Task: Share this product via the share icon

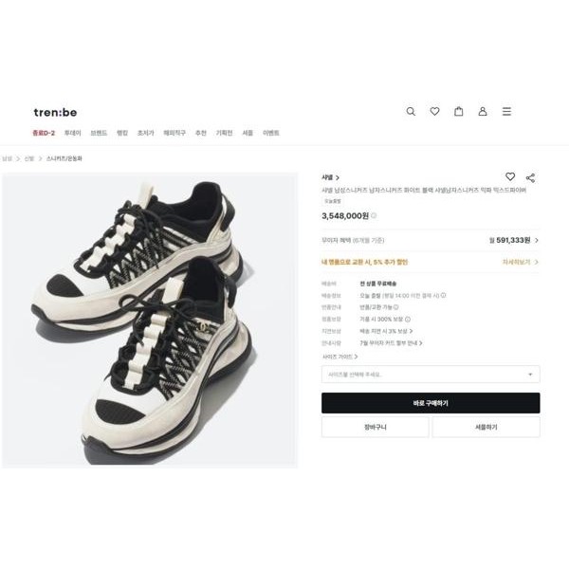Action: [x=530, y=177]
